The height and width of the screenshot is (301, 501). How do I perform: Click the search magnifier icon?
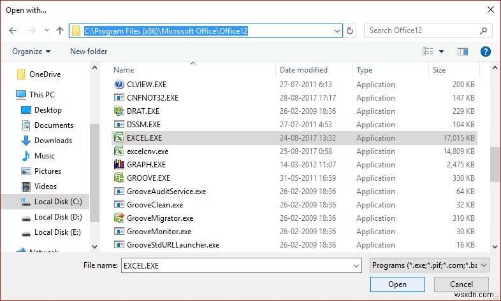[x=483, y=31]
